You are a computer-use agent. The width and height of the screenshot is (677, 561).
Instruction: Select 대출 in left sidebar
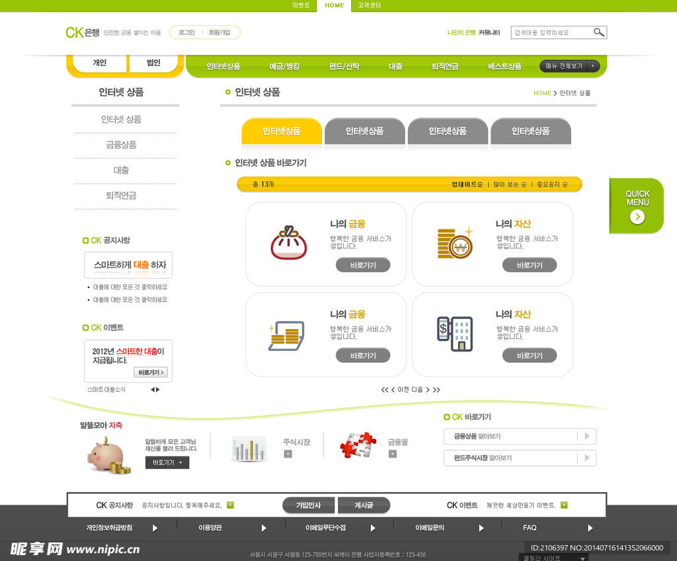pos(122,170)
